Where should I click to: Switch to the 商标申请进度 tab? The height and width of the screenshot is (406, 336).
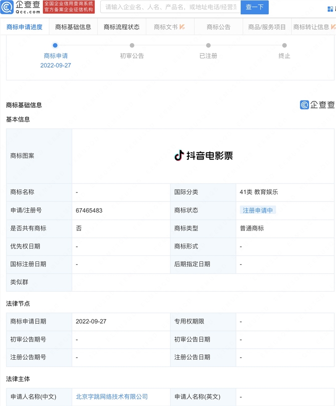(x=25, y=26)
